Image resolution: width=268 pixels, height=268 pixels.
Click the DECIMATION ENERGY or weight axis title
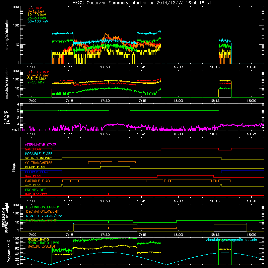(x=5, y=217)
